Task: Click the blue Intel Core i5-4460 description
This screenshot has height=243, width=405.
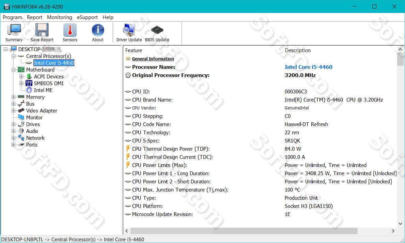Action: (x=308, y=67)
